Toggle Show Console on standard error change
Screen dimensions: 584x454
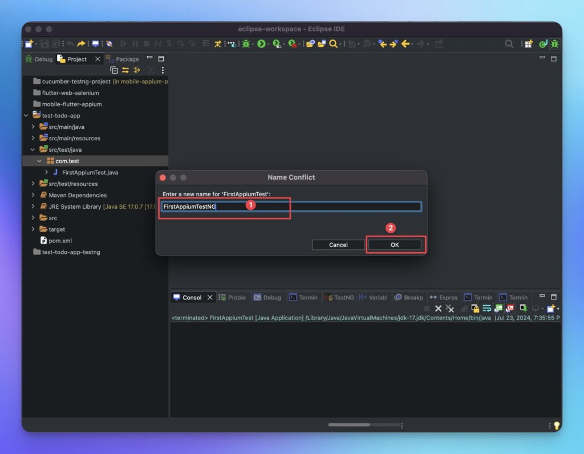pos(510,309)
